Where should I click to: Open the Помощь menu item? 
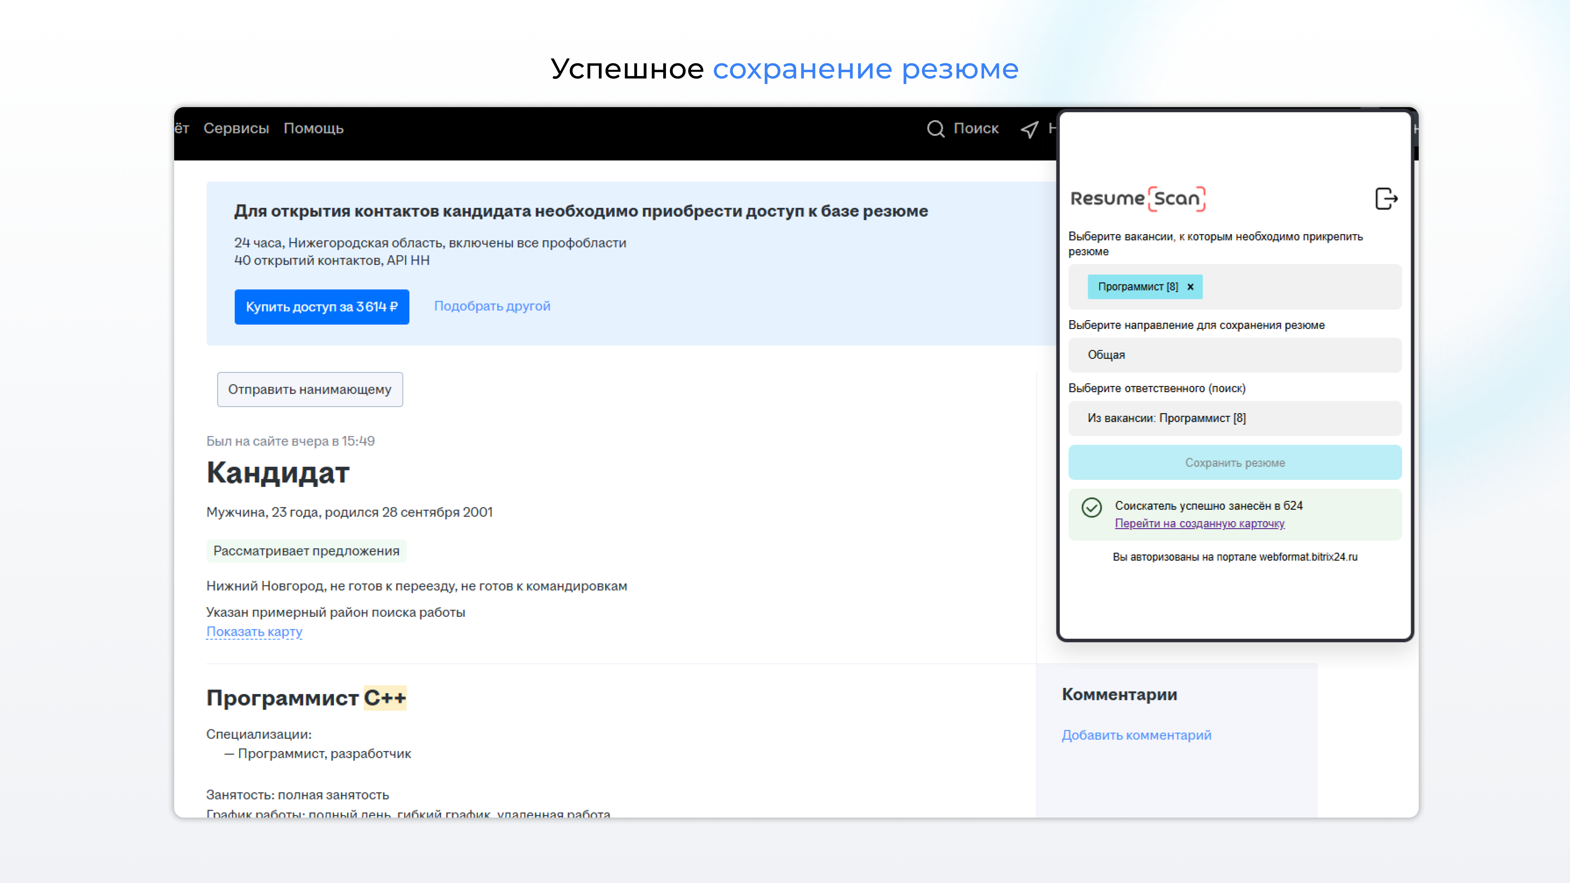(313, 129)
